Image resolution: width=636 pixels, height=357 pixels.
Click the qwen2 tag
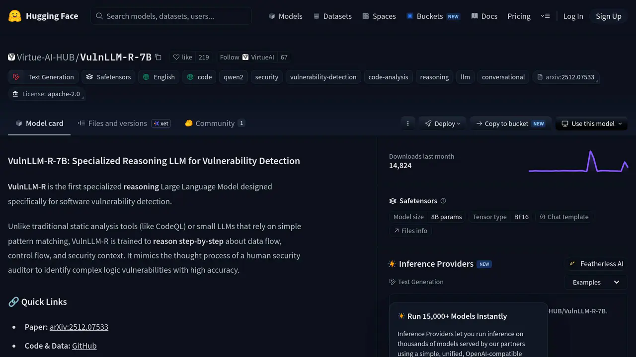[x=233, y=77]
